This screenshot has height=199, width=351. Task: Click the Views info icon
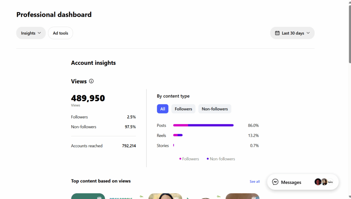[x=91, y=81]
